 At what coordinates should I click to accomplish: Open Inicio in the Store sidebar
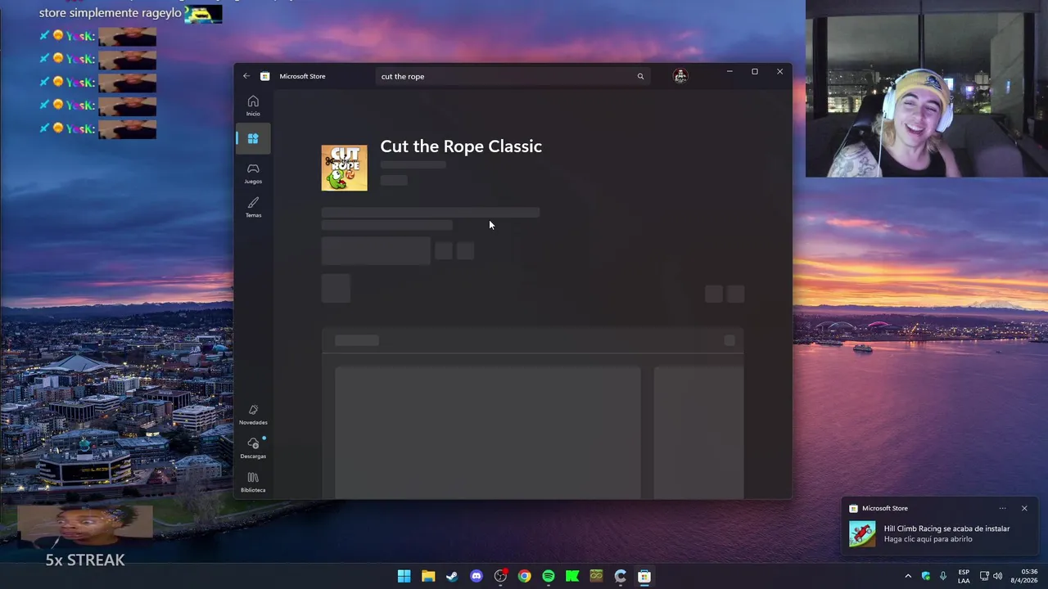pyautogui.click(x=253, y=106)
